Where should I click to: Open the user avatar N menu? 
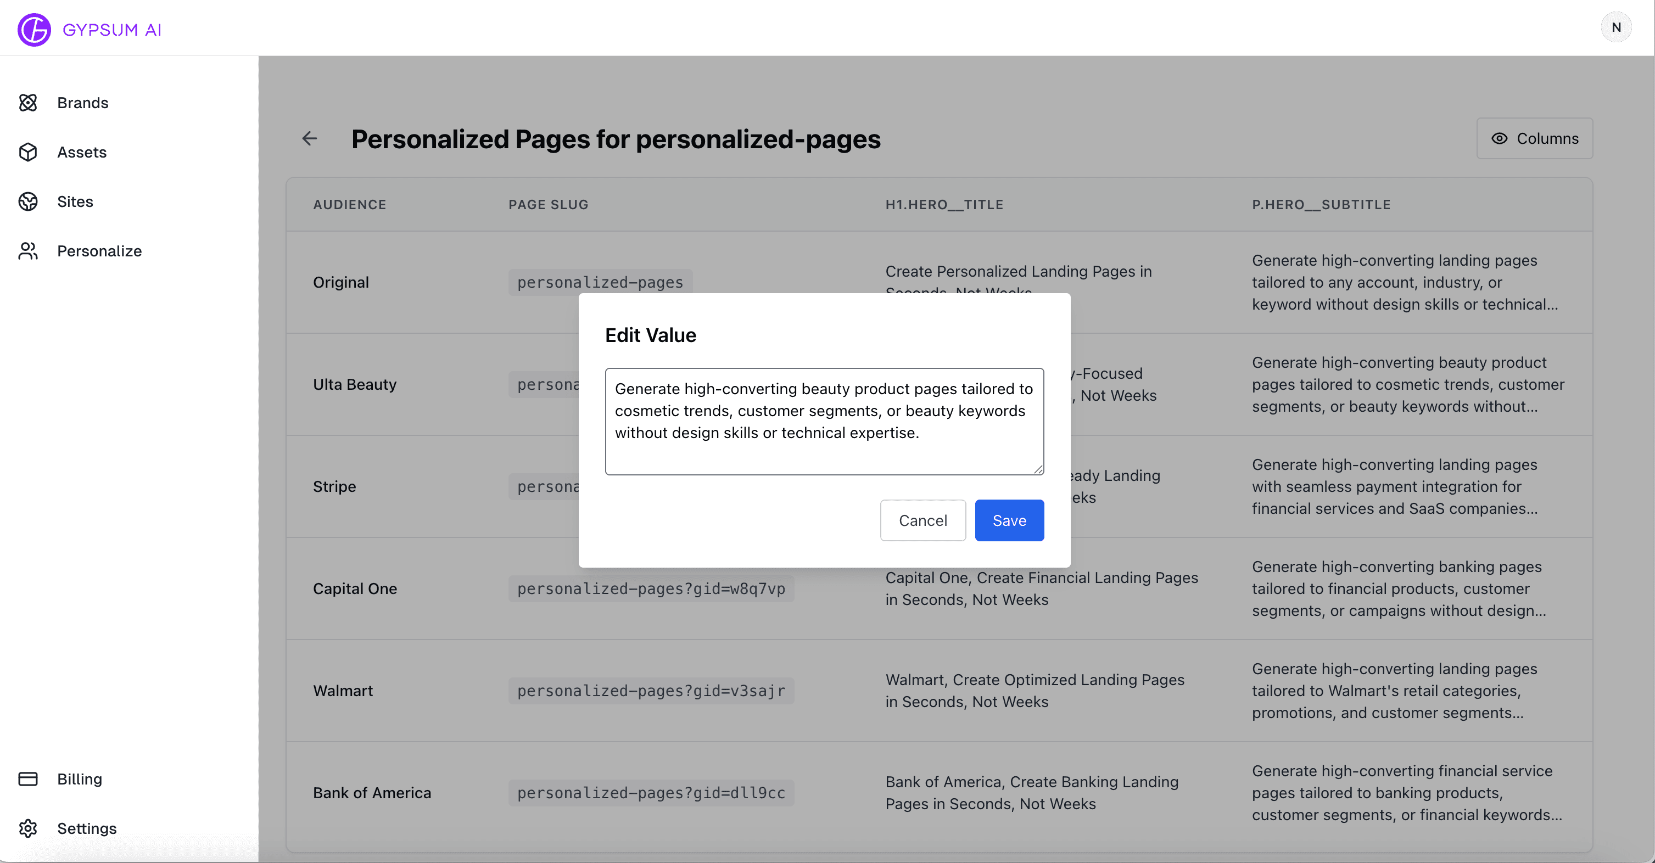pyautogui.click(x=1617, y=27)
